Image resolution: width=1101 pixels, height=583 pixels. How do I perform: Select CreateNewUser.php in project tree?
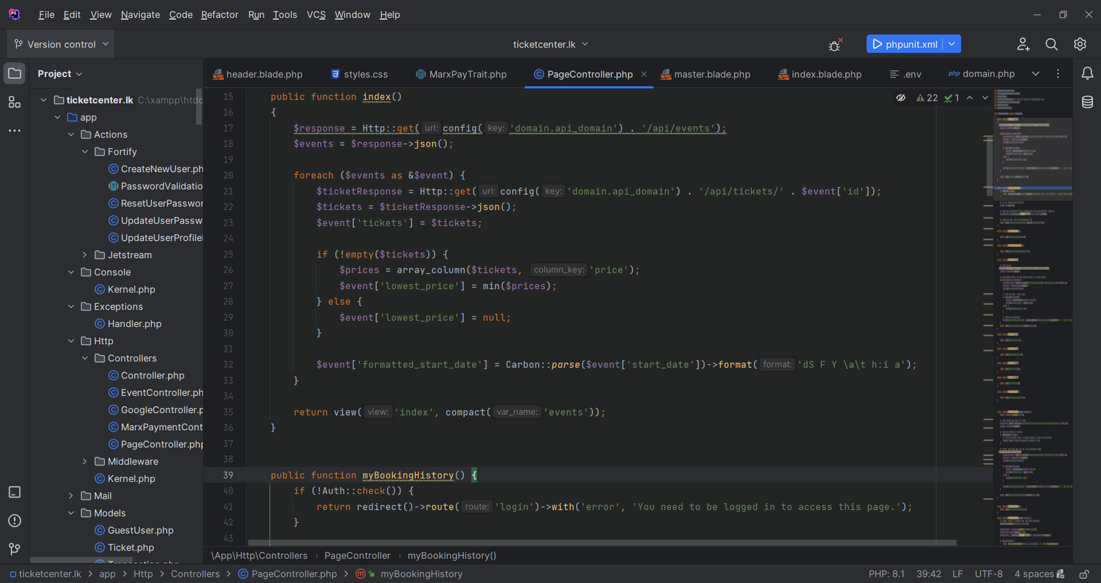pos(156,169)
